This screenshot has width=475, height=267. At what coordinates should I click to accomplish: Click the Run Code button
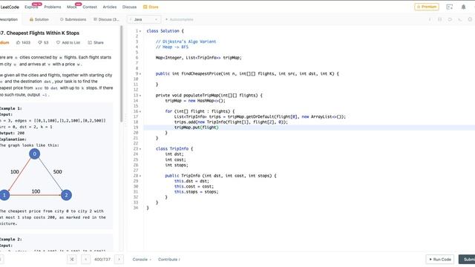coord(440,260)
